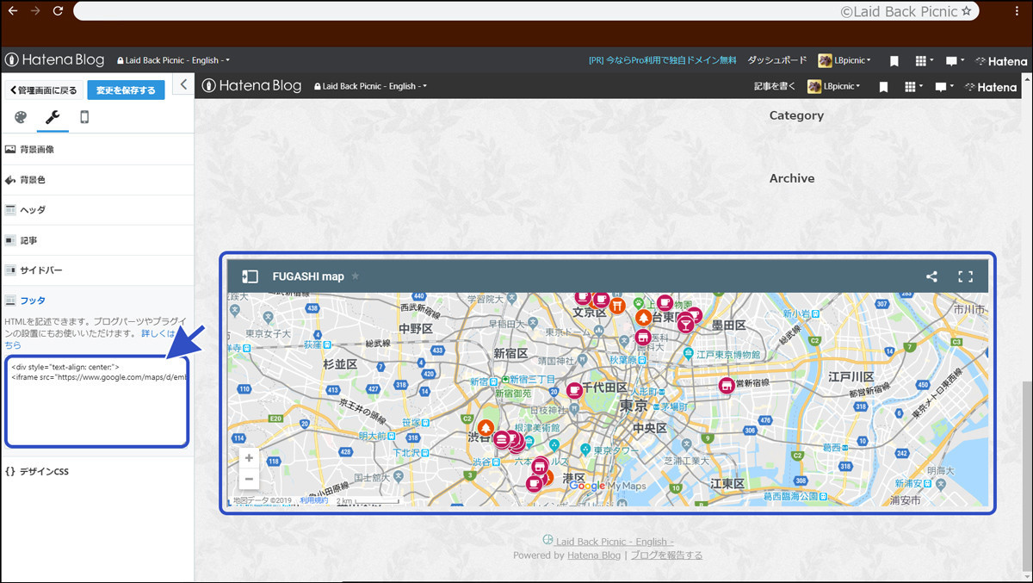This screenshot has width=1033, height=583.
Task: Bookmark page with the address bar star
Action: coord(967,11)
